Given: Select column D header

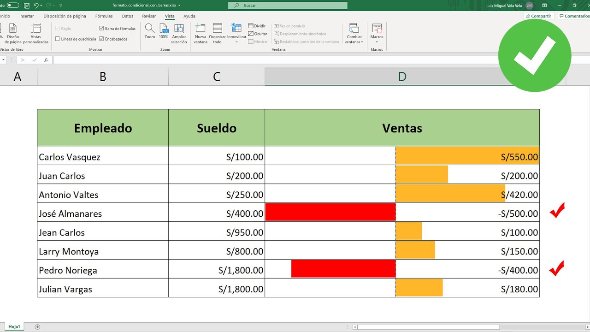Looking at the screenshot, I should click(402, 77).
